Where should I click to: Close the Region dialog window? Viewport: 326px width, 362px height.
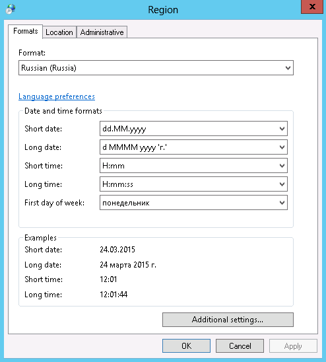[x=312, y=7]
